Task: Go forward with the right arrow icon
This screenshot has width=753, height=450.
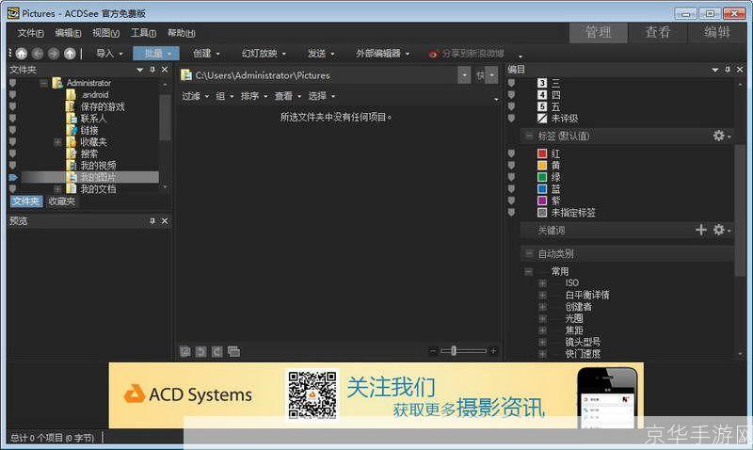Action: [54, 54]
